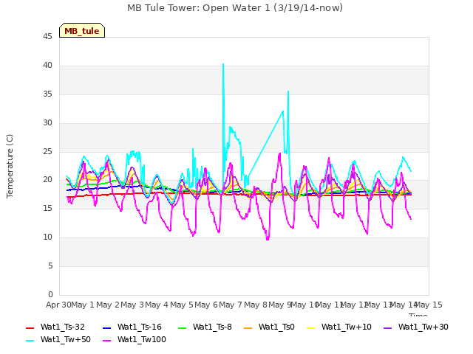Select Wat1_Ts-16 legend label
473x354 pixels.
pos(140,327)
